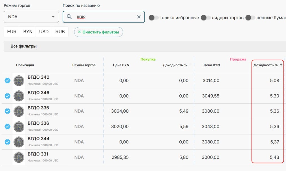286x171 pixels.
Task: Click the emblem icon of ВГДО 336
Action: (x=19, y=126)
